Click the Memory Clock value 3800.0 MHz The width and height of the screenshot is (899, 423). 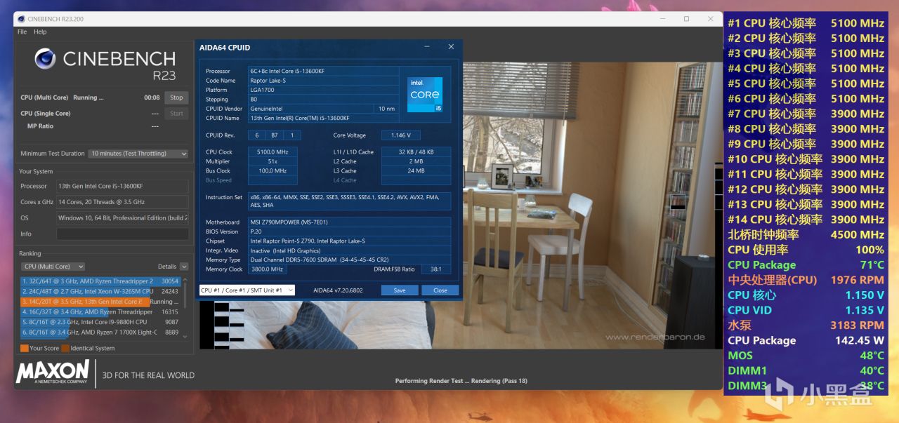point(266,269)
